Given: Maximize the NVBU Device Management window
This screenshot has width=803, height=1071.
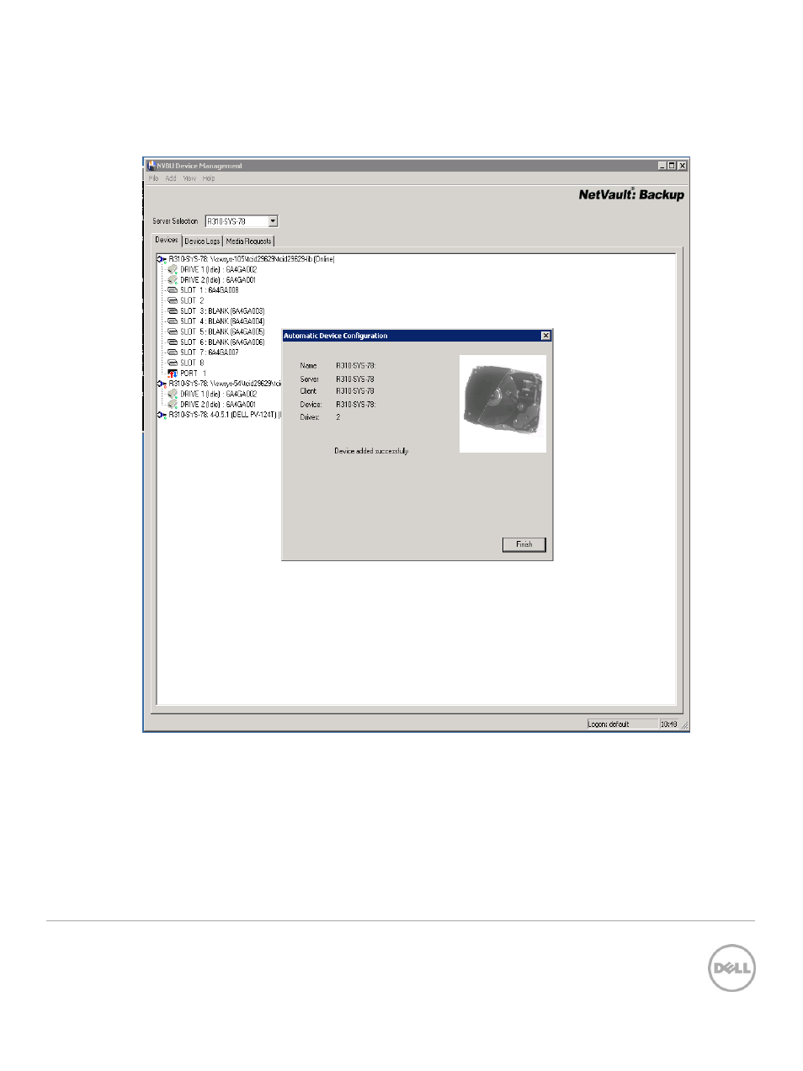Looking at the screenshot, I should click(x=672, y=166).
